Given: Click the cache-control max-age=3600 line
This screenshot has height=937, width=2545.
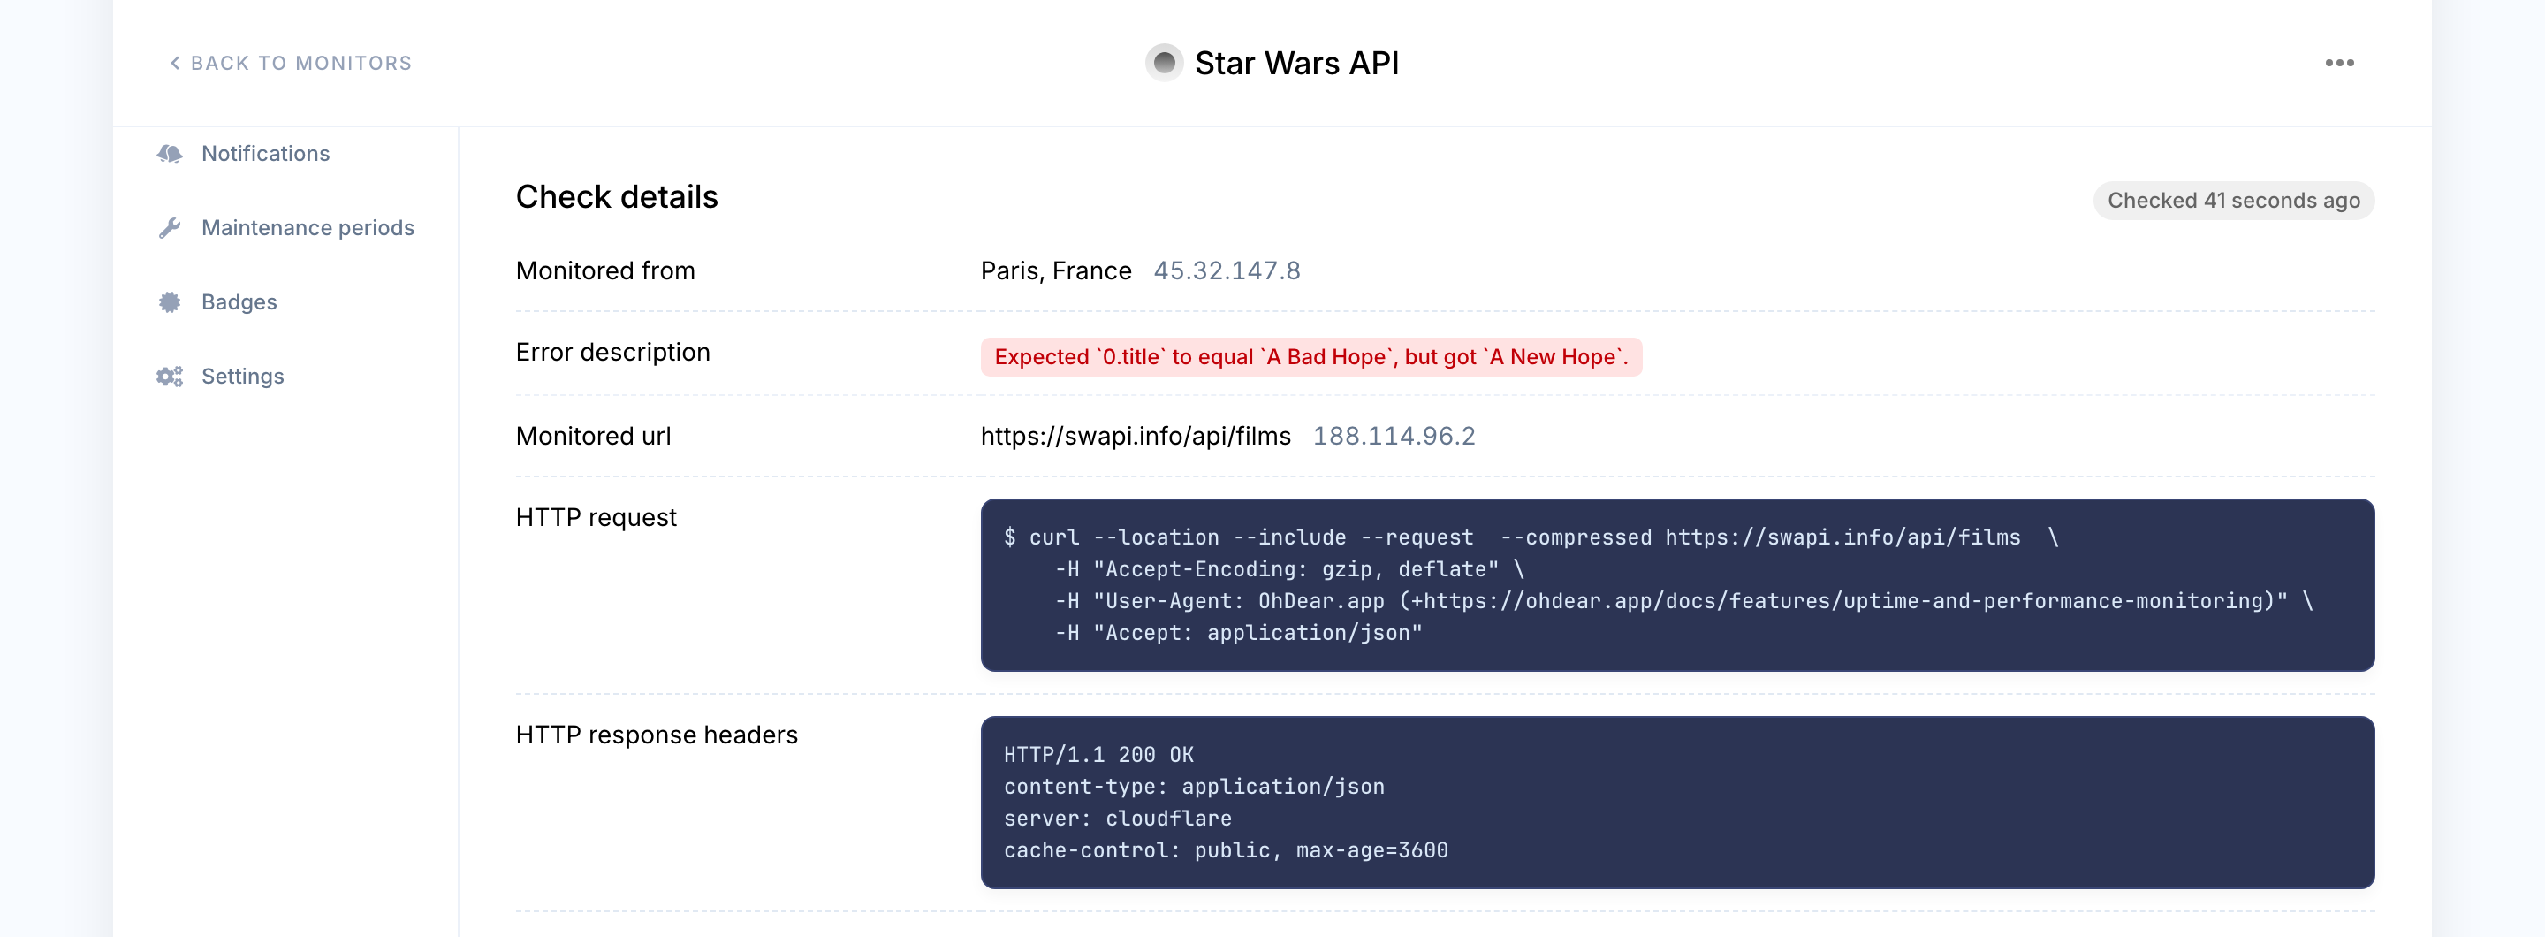Looking at the screenshot, I should (x=1225, y=850).
